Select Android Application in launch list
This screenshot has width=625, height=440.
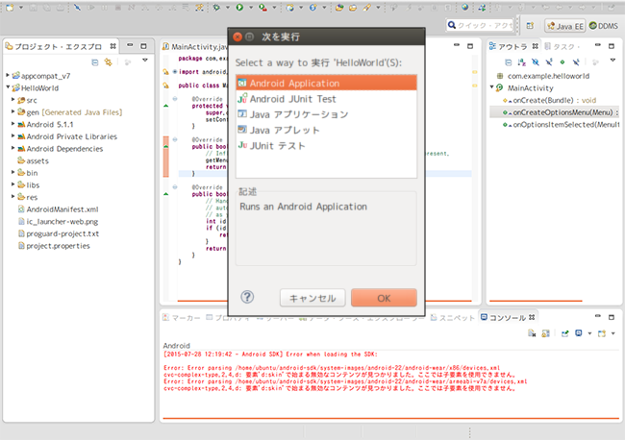click(327, 83)
